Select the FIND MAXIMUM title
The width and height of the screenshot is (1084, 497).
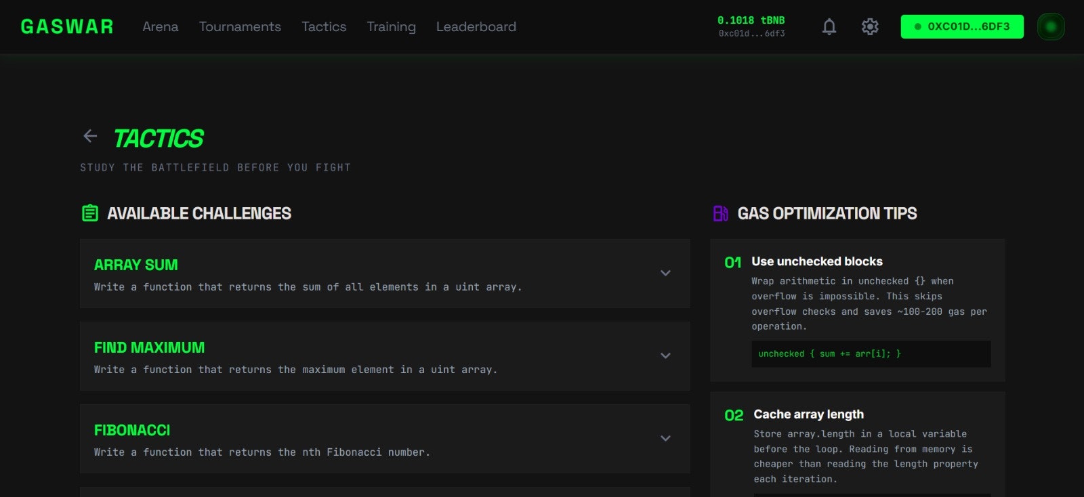click(149, 347)
